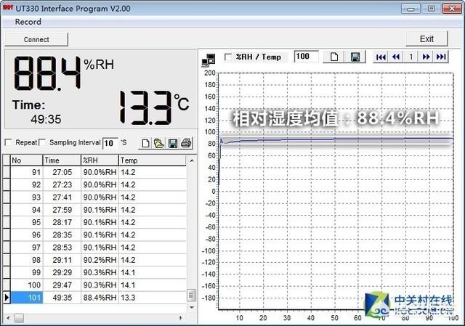Close the UT330 Interface Program window
This screenshot has width=465, height=326.
click(x=452, y=8)
